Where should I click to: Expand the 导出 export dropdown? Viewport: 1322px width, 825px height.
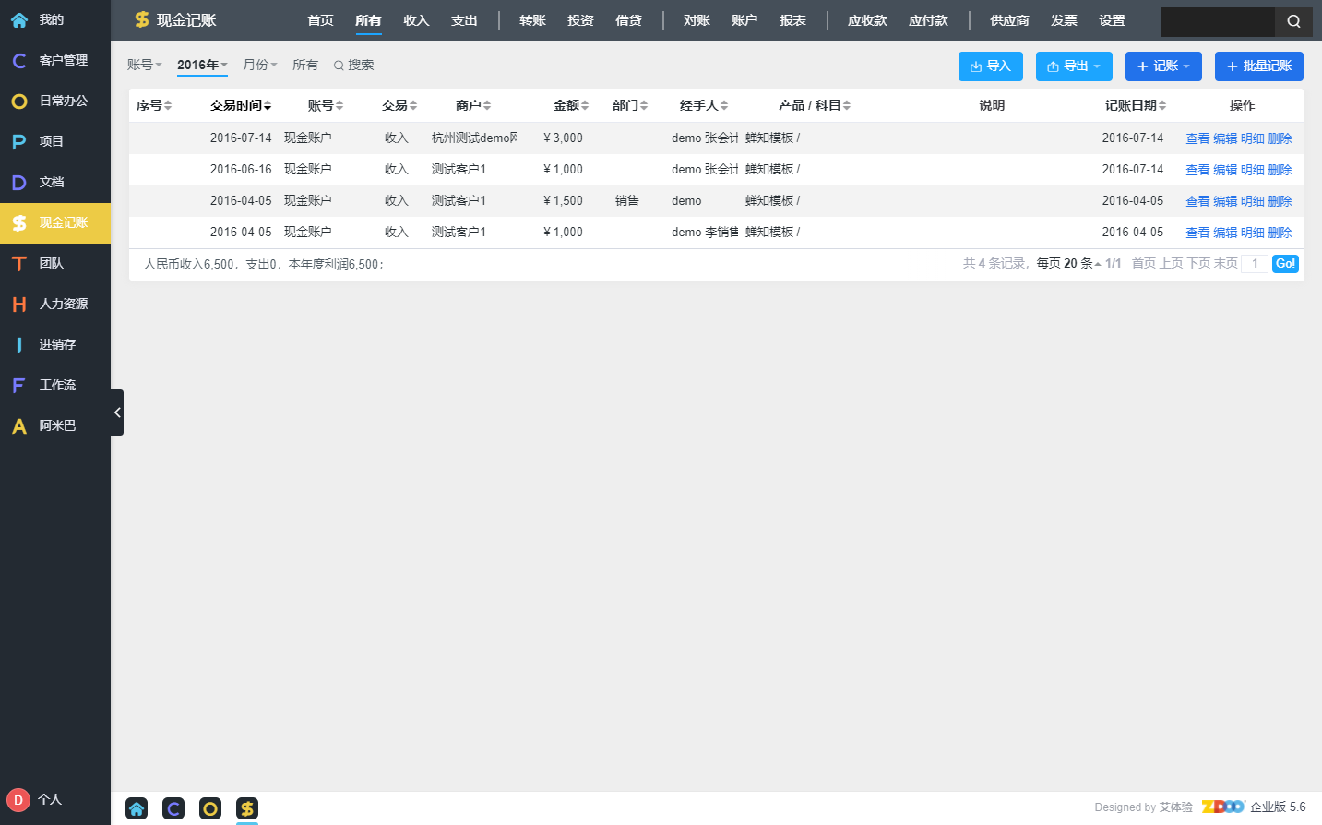pos(1074,66)
